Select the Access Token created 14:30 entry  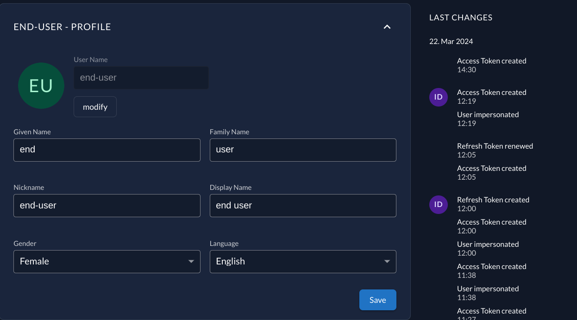[491, 65]
